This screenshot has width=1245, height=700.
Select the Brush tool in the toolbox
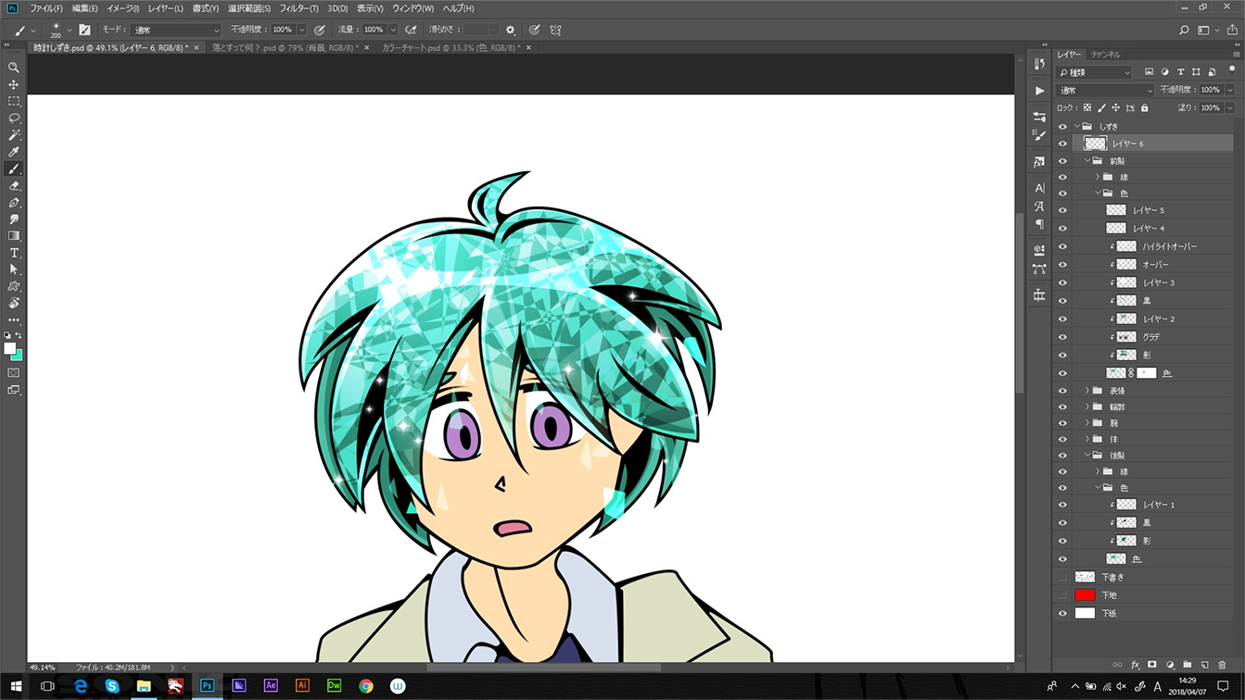[x=13, y=169]
